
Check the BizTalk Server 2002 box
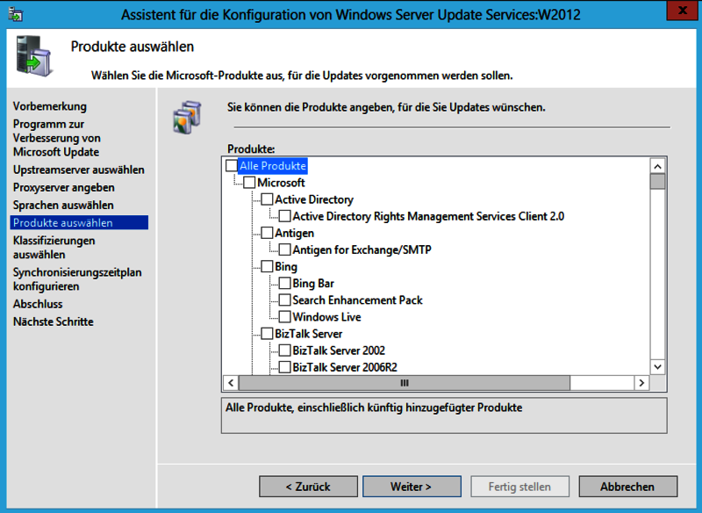click(x=284, y=350)
